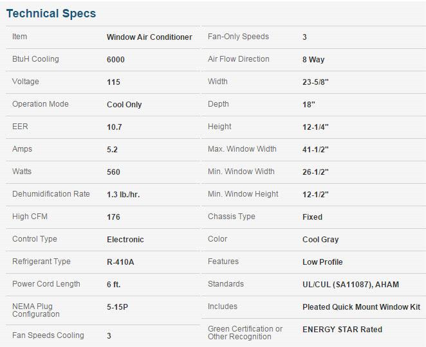Click the UL/CUL (SA11087), AHAM standards text
The image size is (426, 347).
(351, 284)
